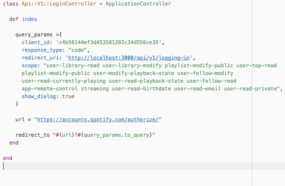Click the closing brace of query_params hash

click(x=17, y=104)
